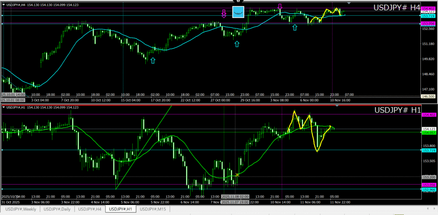The height and width of the screenshot is (215, 438).
Task: Click the green 154.057 price label on H1
Action: (429, 133)
